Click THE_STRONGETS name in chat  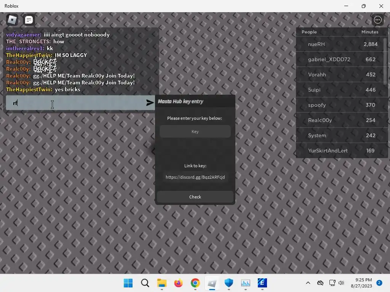point(28,41)
